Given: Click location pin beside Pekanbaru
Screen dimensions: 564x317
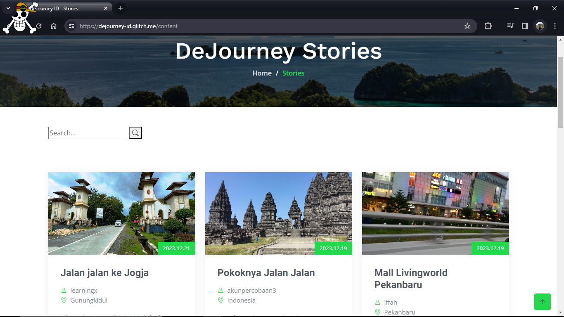Looking at the screenshot, I should click(x=378, y=312).
